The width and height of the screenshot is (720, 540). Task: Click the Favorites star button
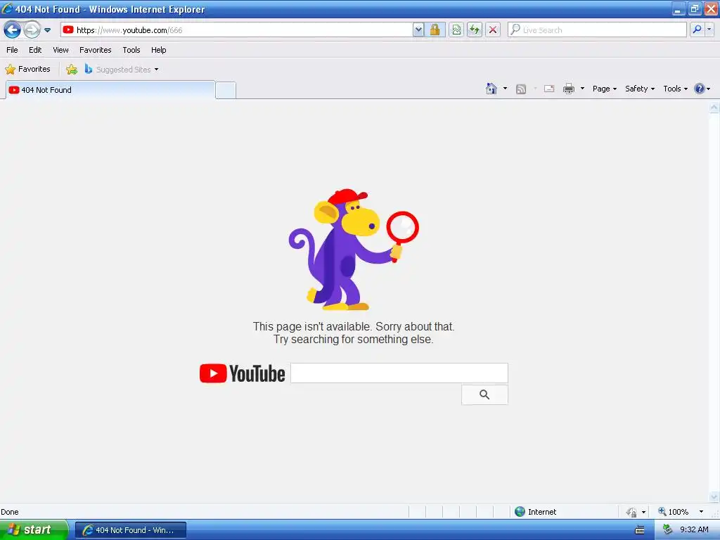[27, 70]
